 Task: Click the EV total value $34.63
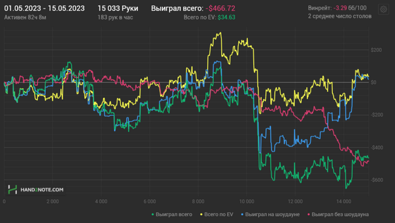(x=226, y=17)
